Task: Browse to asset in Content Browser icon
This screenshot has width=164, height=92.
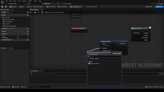Action: click(6, 7)
